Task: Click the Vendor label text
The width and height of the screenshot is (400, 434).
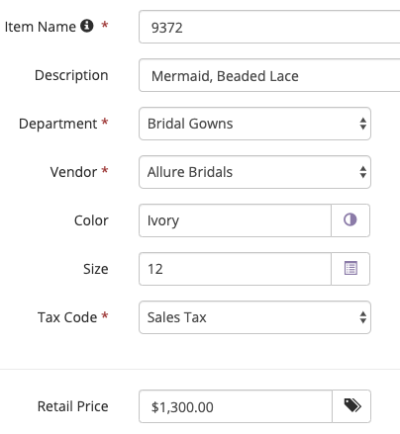Action: [73, 172]
